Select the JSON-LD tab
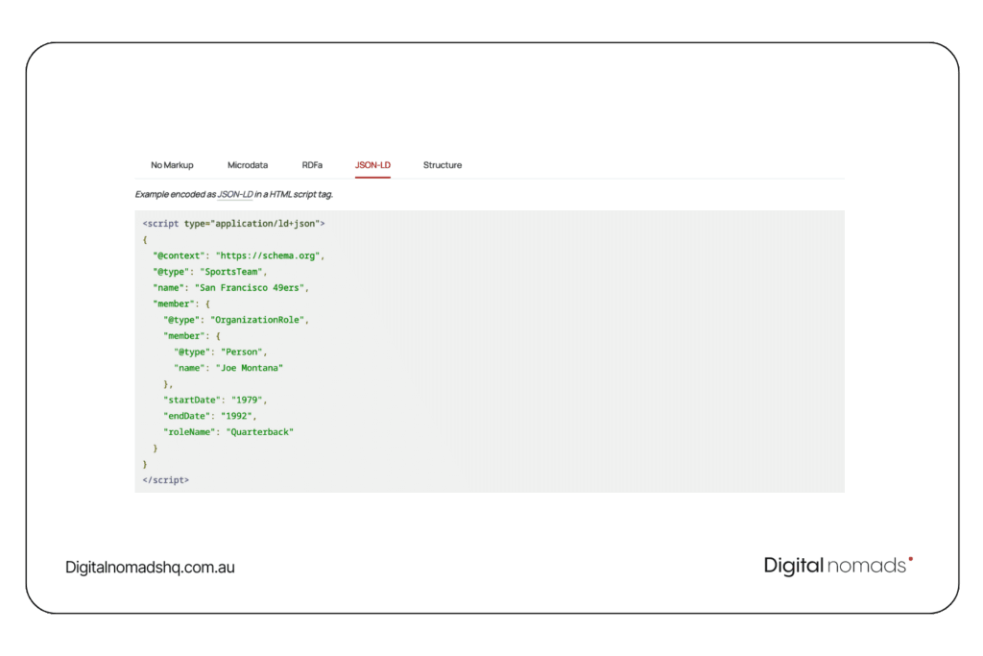The image size is (983, 656). 372,165
